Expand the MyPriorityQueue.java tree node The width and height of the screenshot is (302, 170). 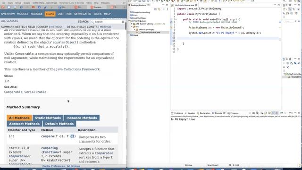[x=137, y=33]
